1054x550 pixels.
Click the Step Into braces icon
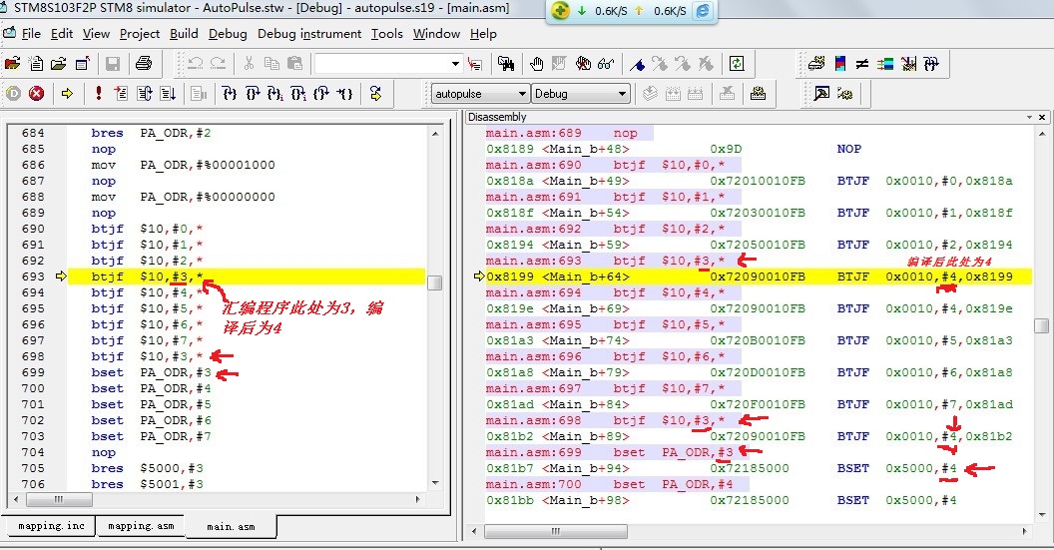tap(230, 94)
